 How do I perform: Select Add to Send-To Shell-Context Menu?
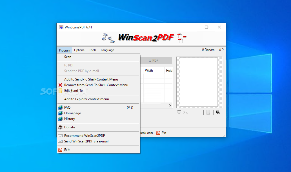pyautogui.click(x=98, y=79)
